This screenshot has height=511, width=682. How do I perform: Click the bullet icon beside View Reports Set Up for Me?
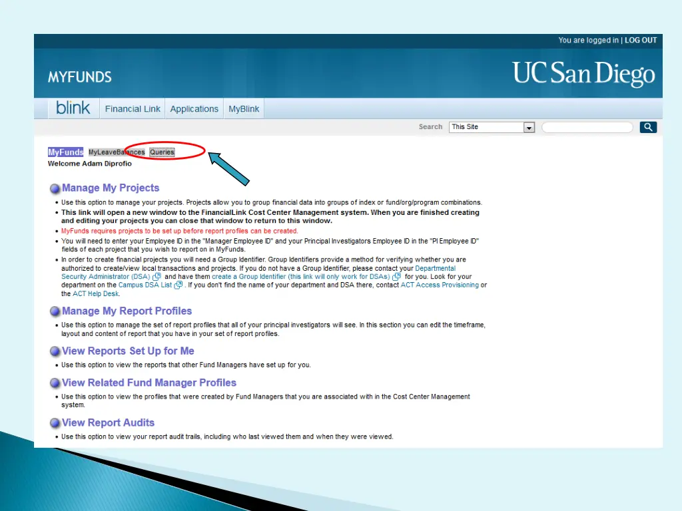pyautogui.click(x=55, y=351)
